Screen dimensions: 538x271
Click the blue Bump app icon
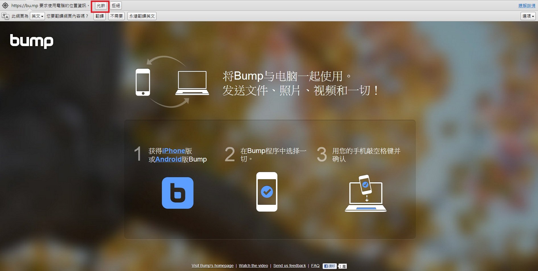pyautogui.click(x=178, y=193)
